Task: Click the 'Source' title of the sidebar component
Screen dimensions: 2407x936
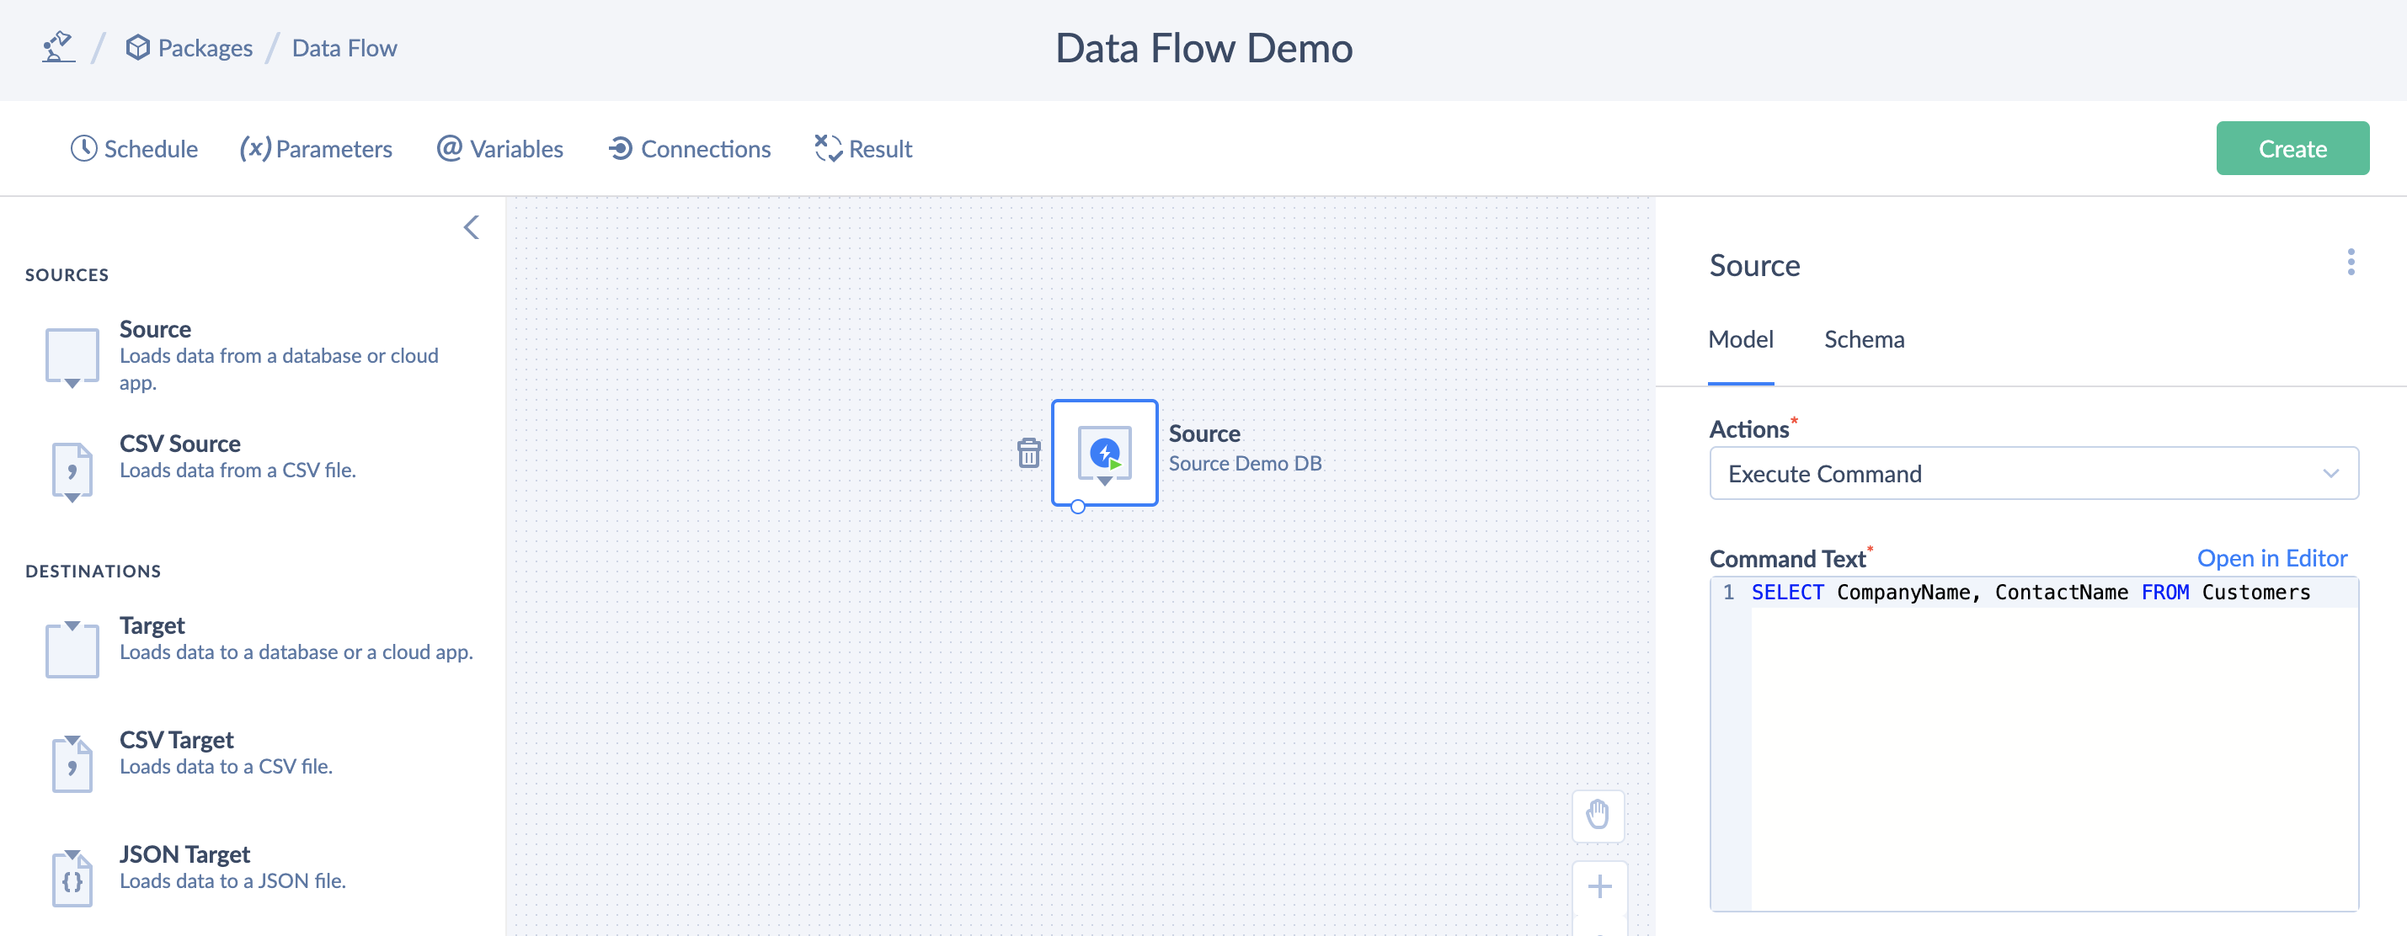Action: click(155, 330)
